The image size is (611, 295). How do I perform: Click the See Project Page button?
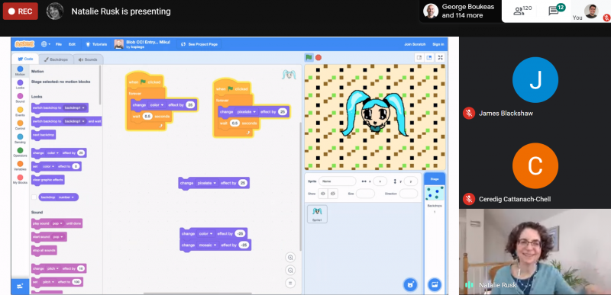pyautogui.click(x=199, y=44)
